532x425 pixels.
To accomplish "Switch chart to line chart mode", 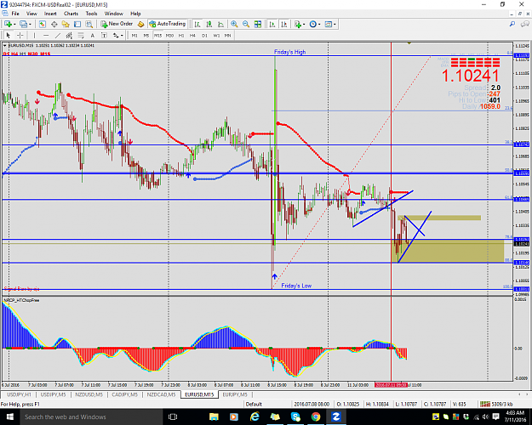I will point(220,24).
